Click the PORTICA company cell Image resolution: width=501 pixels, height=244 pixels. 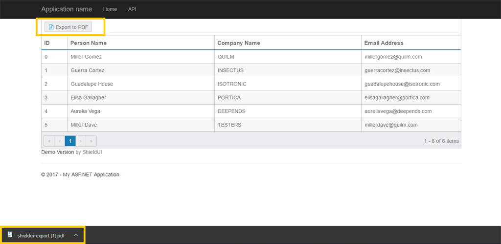click(229, 98)
